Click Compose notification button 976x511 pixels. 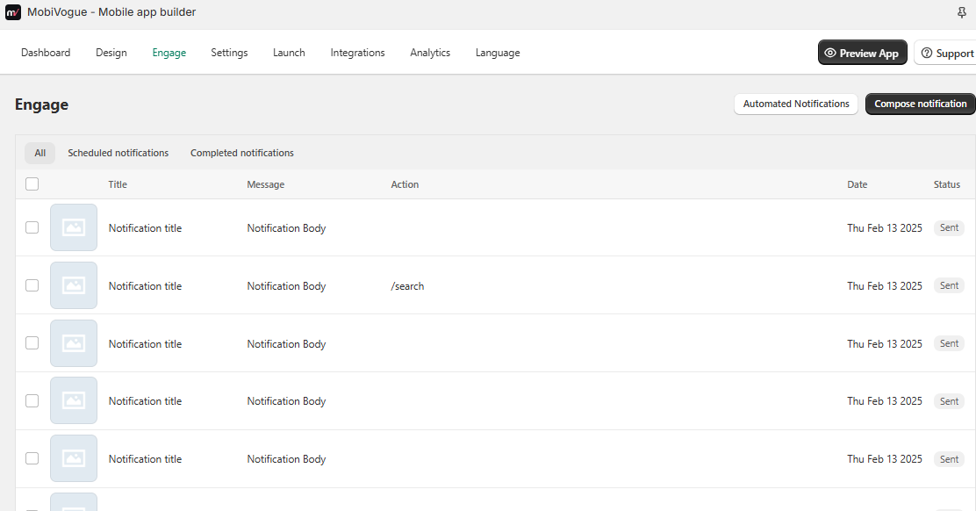(920, 104)
